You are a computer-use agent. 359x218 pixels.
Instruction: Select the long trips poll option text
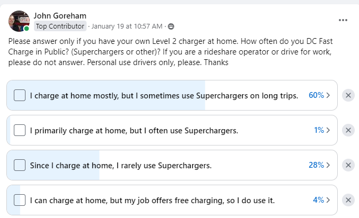click(x=164, y=95)
